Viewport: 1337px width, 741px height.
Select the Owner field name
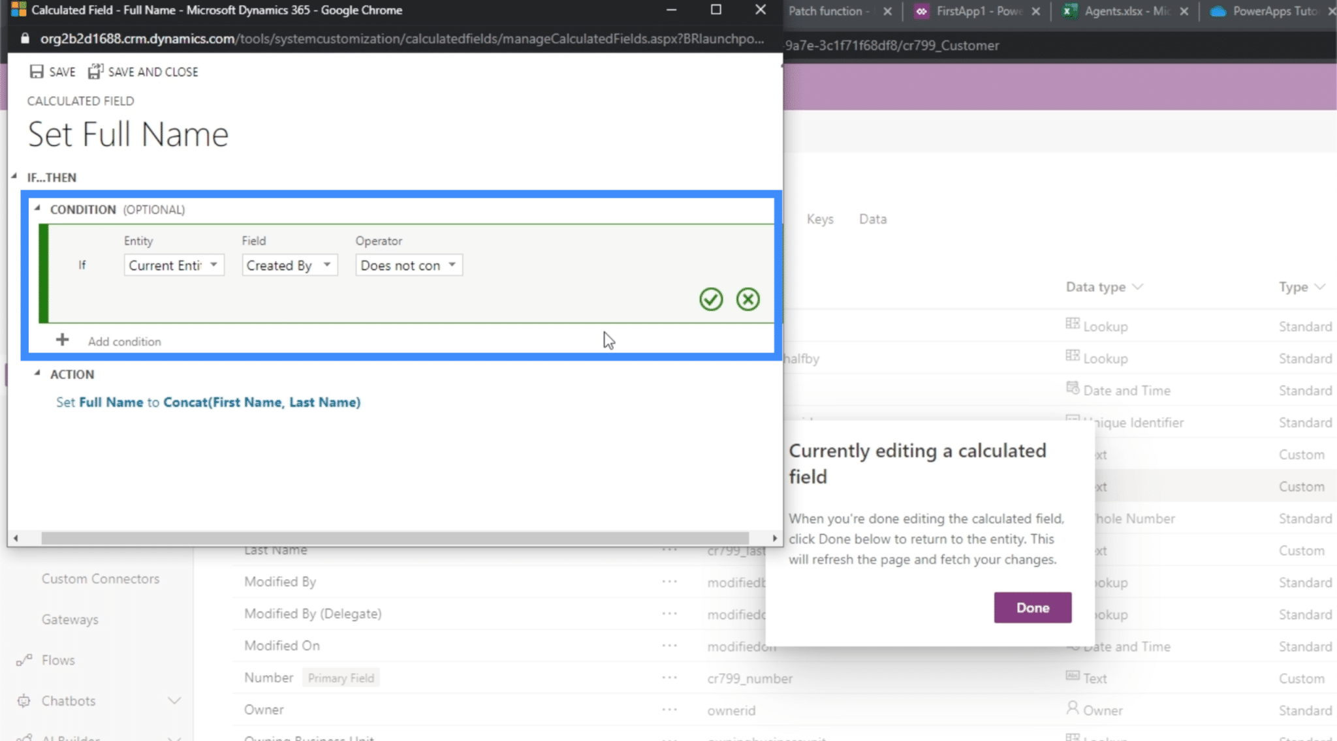click(x=264, y=710)
